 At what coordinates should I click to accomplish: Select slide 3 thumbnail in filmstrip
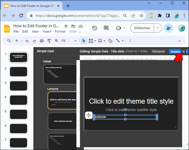18,86
